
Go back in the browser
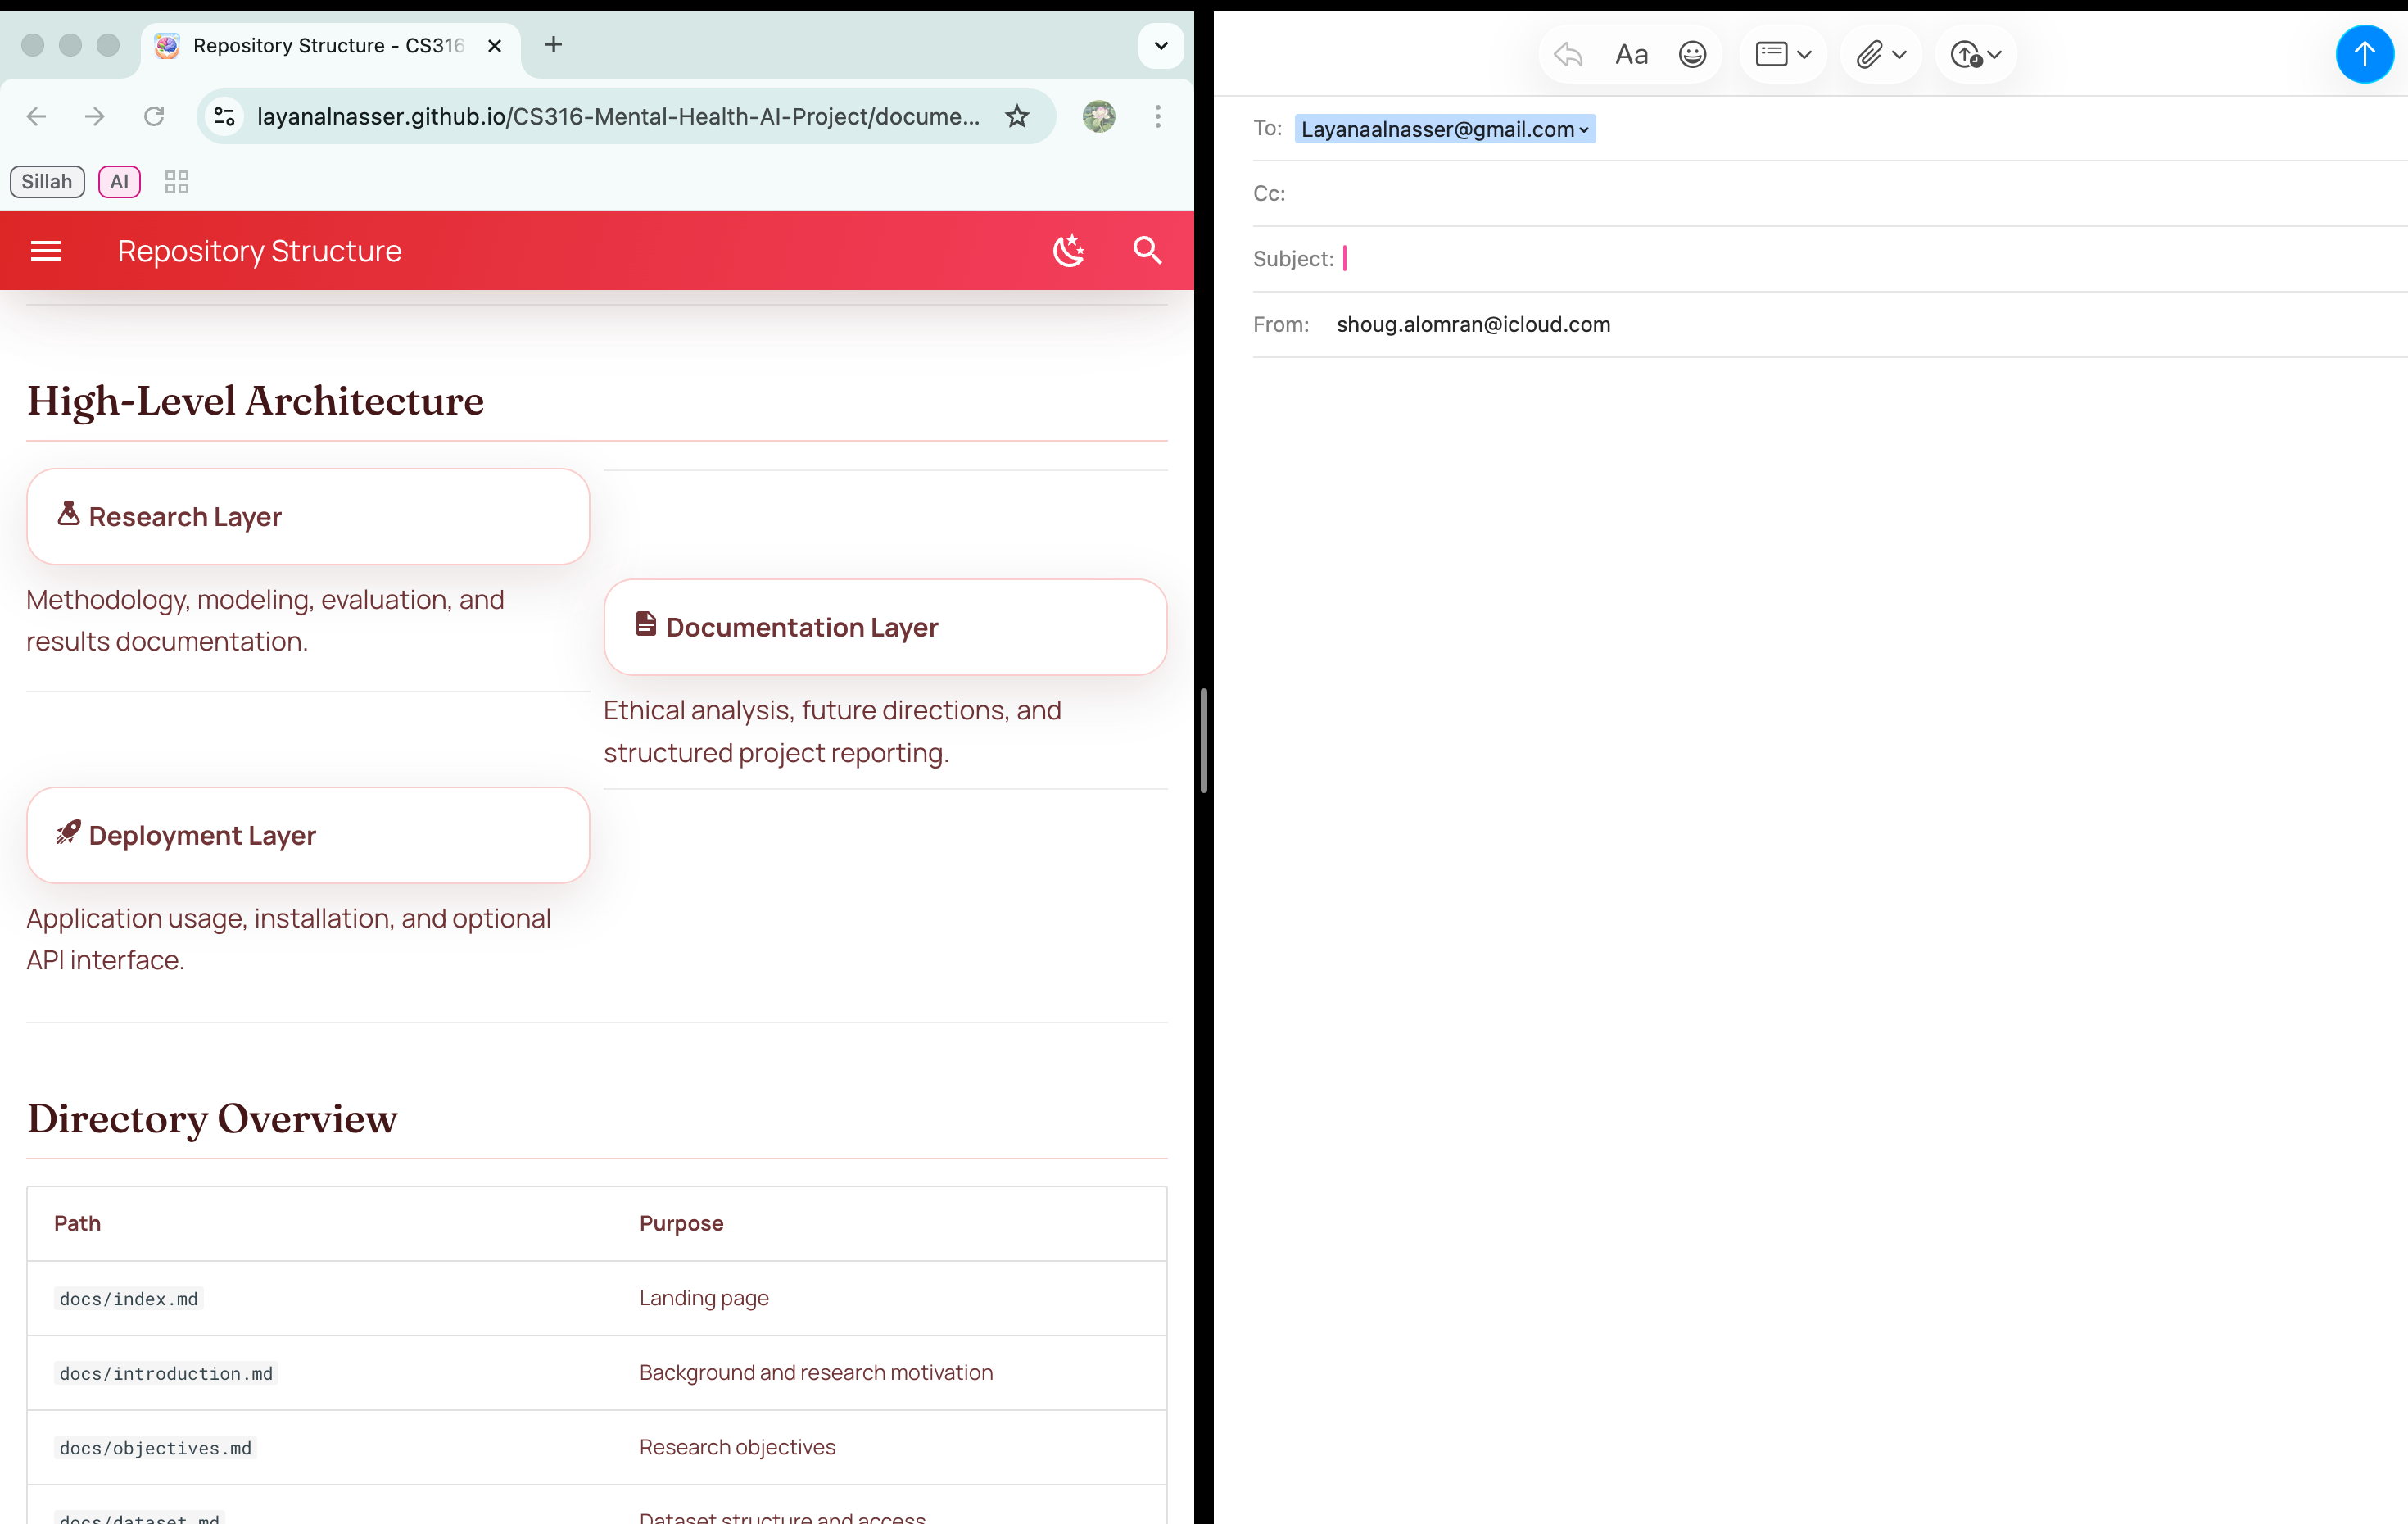click(x=37, y=117)
